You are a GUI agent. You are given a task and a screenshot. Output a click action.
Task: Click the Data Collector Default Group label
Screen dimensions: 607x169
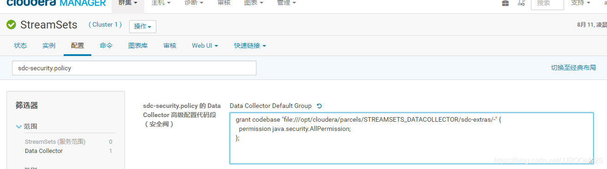tap(270, 106)
